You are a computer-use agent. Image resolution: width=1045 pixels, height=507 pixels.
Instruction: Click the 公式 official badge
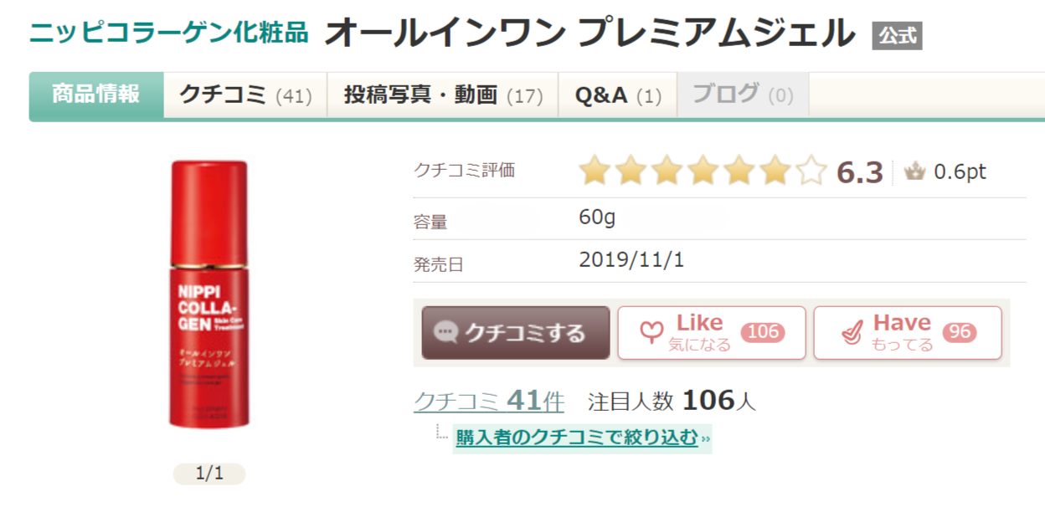[897, 36]
